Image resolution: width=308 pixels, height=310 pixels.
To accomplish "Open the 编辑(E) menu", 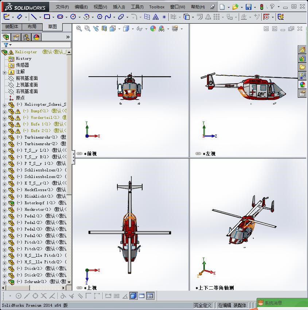I will click(x=81, y=7).
